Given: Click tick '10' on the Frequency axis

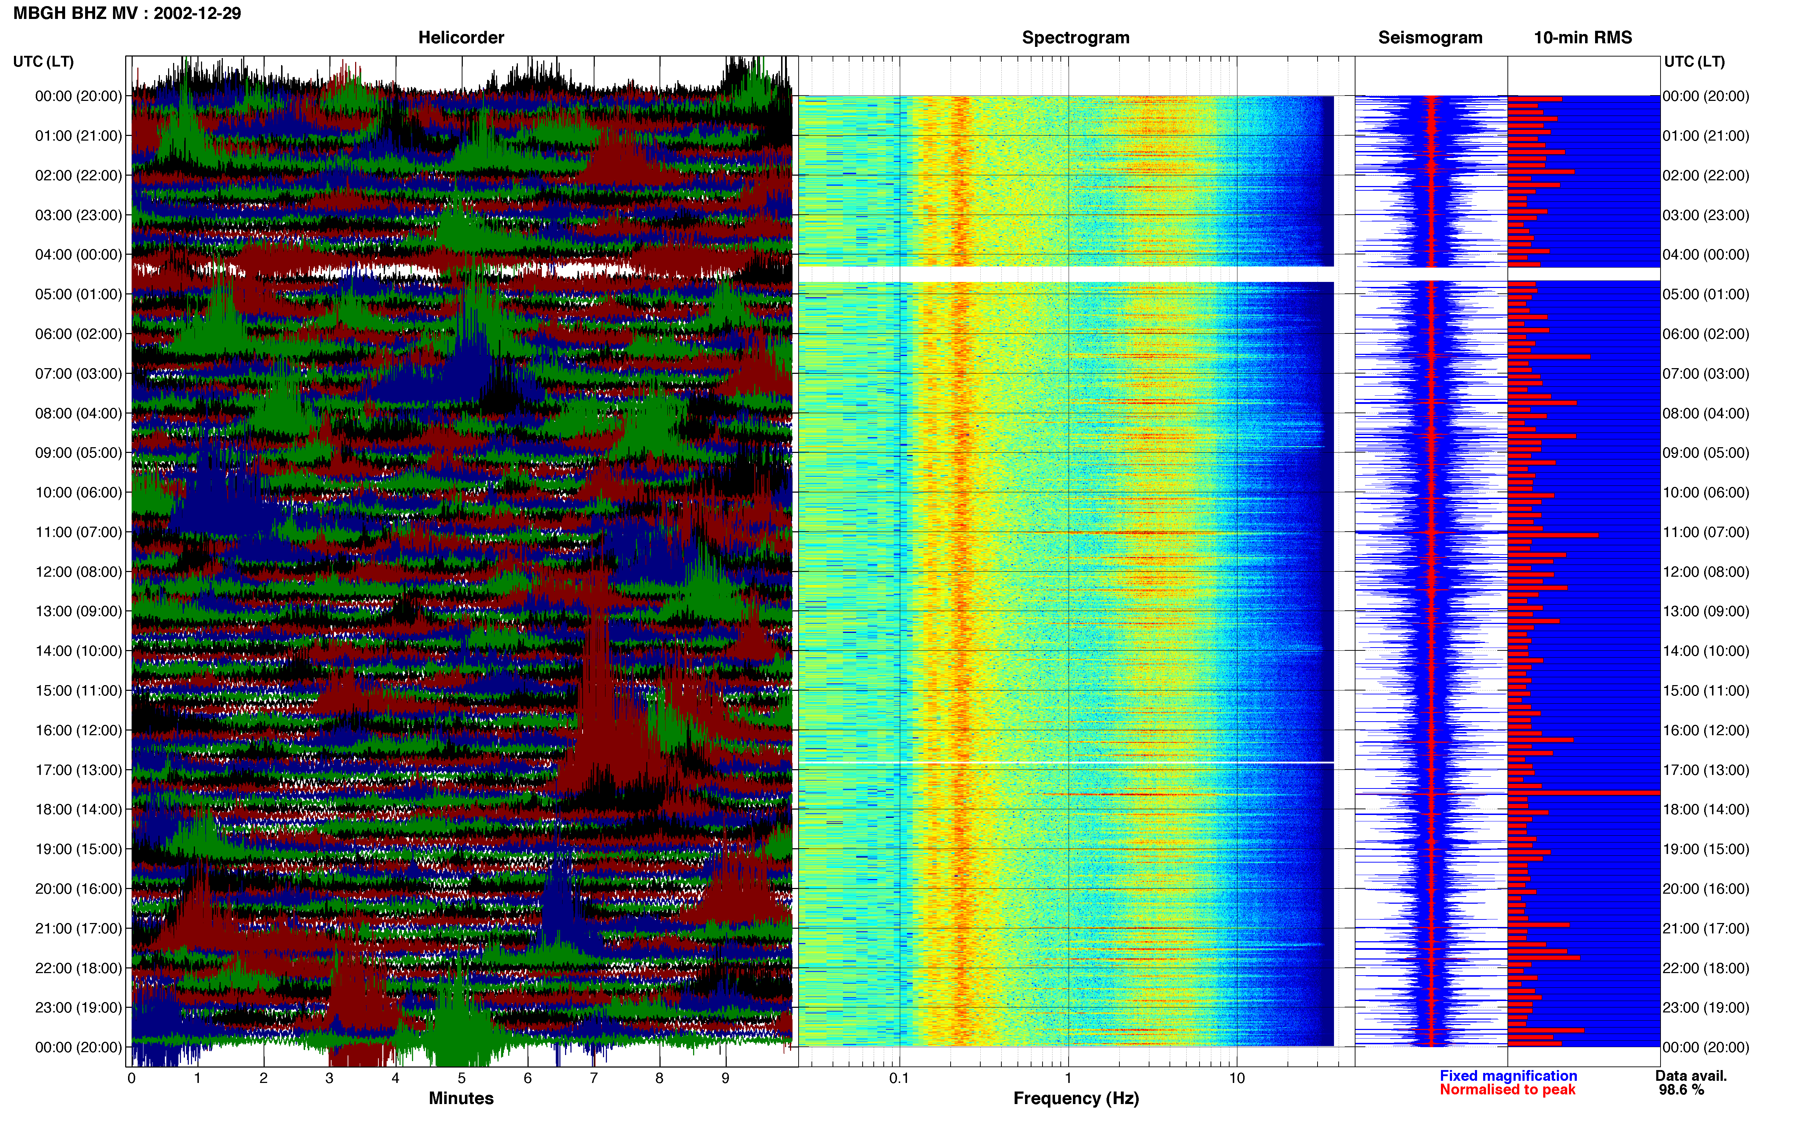Looking at the screenshot, I should pos(1237,1078).
